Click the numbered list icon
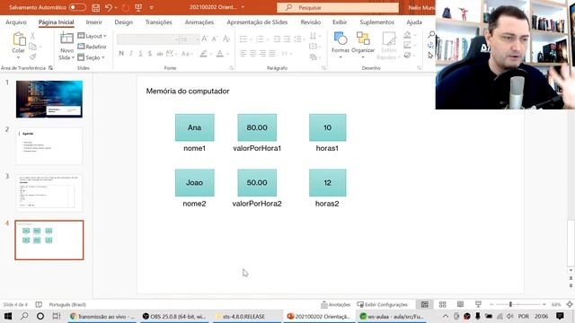This screenshot has height=323, width=575. 260,39
